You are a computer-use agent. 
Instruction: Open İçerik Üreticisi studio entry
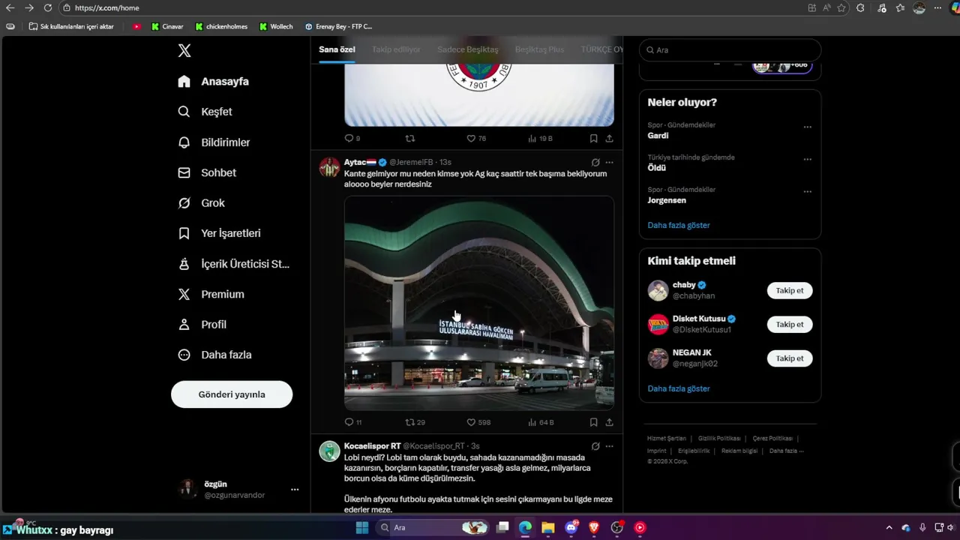click(234, 264)
